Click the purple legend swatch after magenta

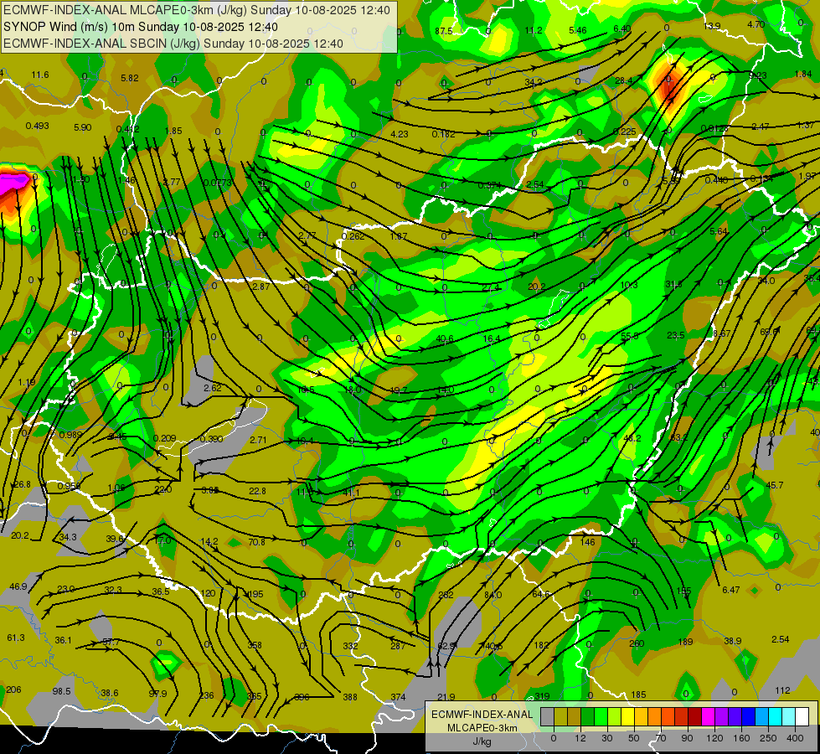pyautogui.click(x=722, y=716)
